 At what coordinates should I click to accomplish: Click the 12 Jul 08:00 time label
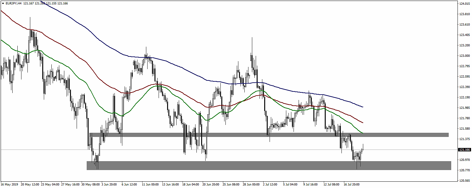click(x=332, y=184)
